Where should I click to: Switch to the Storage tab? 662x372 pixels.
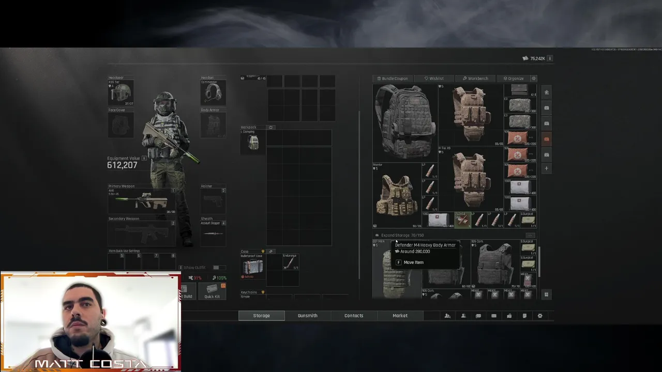click(261, 316)
